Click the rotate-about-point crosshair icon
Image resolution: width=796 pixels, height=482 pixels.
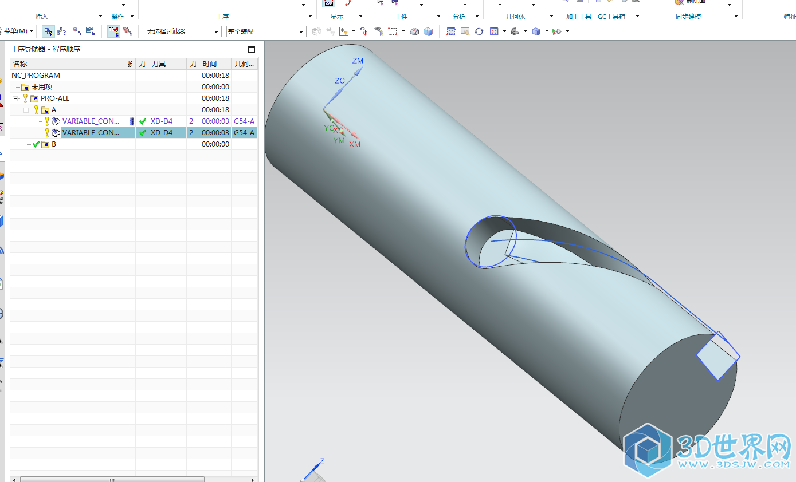364,31
